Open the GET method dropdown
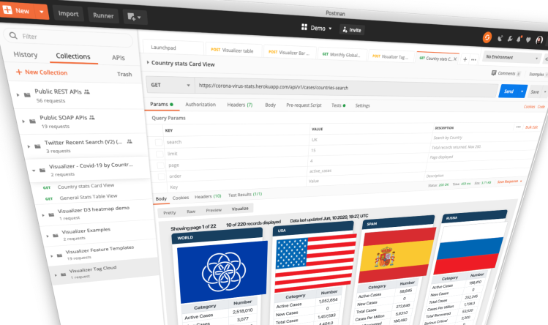Viewport: 548px width, 325px height. tap(170, 85)
